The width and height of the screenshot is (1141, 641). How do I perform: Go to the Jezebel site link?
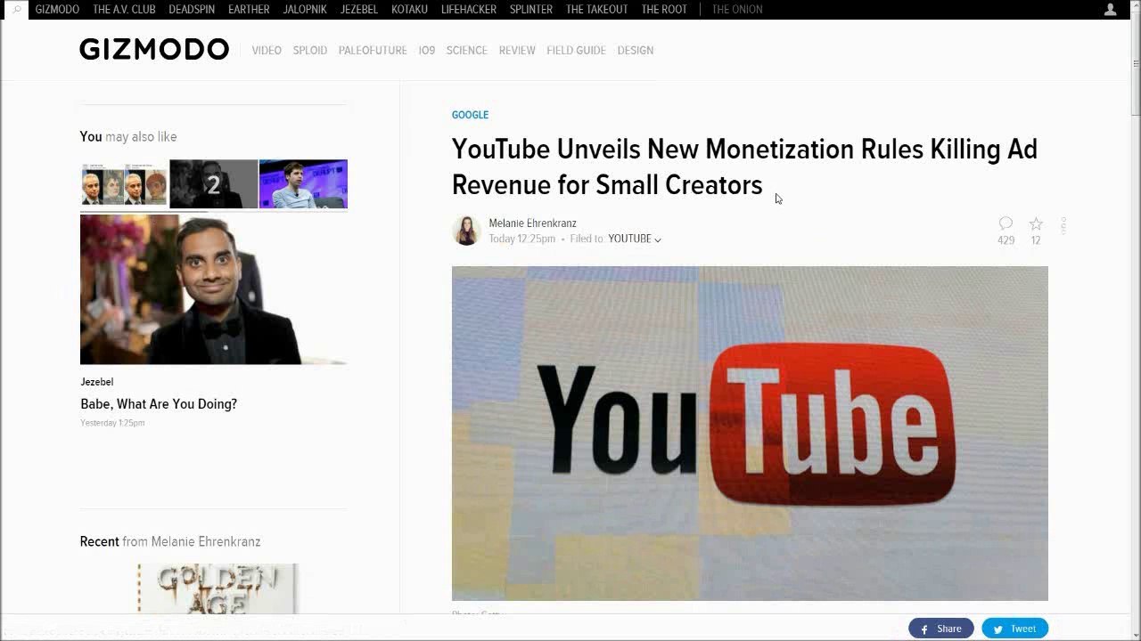pyautogui.click(x=359, y=9)
